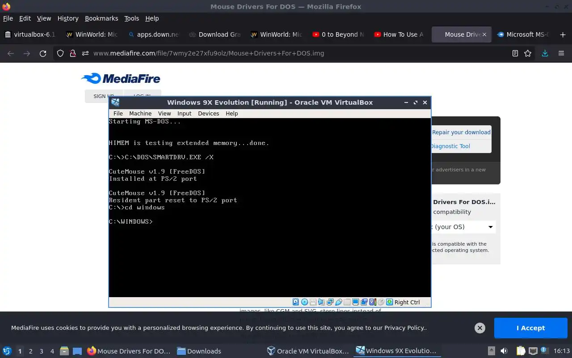Viewport: 572px width, 358px height.
Task: Click the MediaFire logo
Action: pos(121,78)
